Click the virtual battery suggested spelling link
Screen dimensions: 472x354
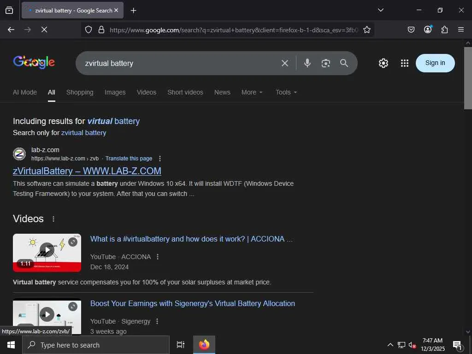[x=113, y=121]
